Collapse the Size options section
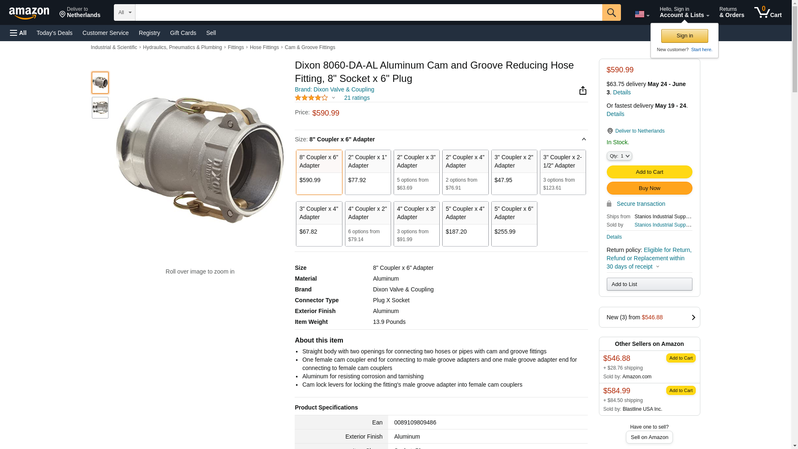The image size is (798, 449). (x=584, y=139)
